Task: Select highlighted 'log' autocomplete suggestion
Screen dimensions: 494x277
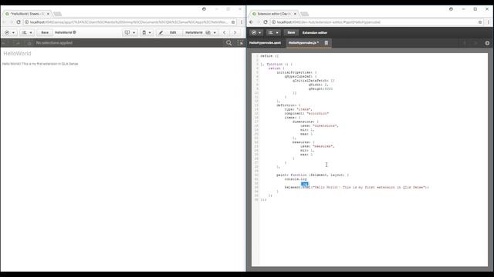Action: 305,184
